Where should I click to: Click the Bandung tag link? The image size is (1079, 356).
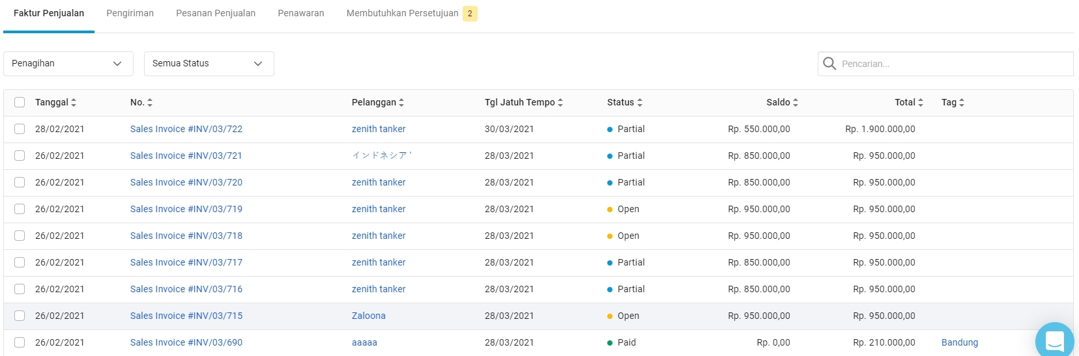(959, 342)
